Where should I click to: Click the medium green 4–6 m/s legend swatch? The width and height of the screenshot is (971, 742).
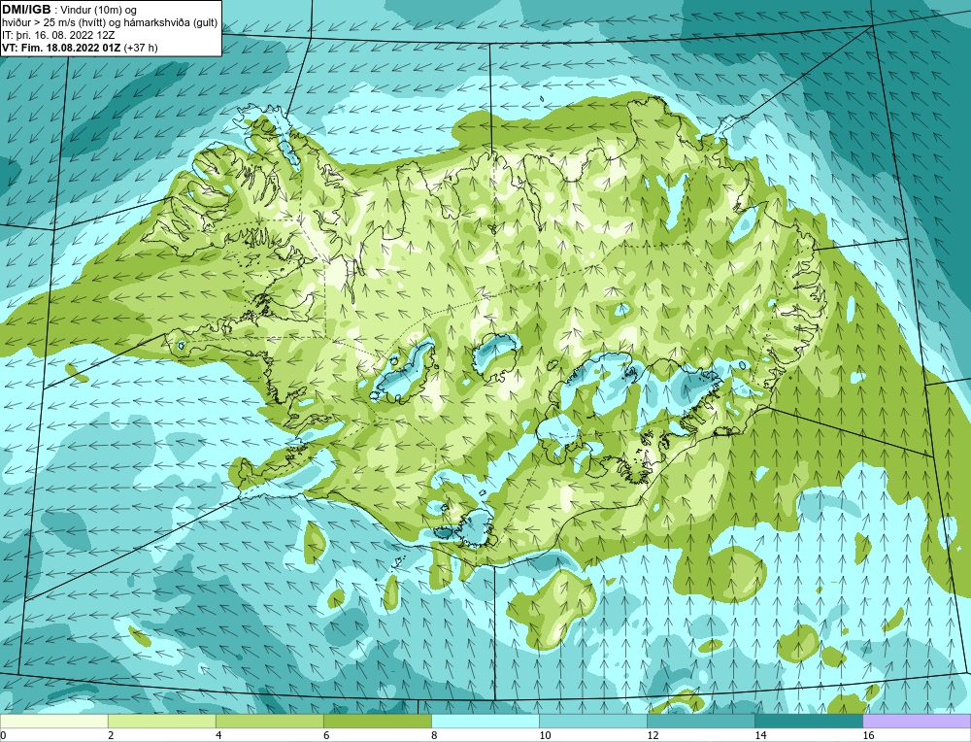269,721
